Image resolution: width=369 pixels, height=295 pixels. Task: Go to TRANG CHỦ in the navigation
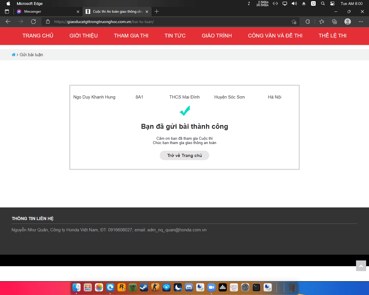[38, 36]
